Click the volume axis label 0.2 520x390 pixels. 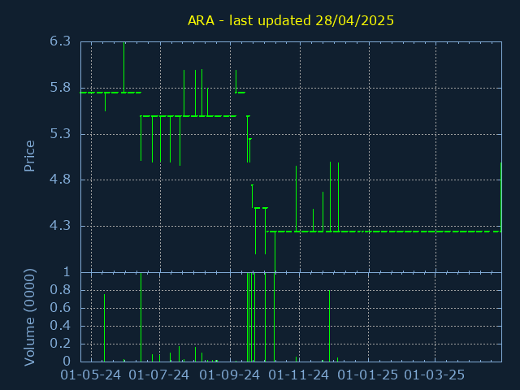coord(60,344)
